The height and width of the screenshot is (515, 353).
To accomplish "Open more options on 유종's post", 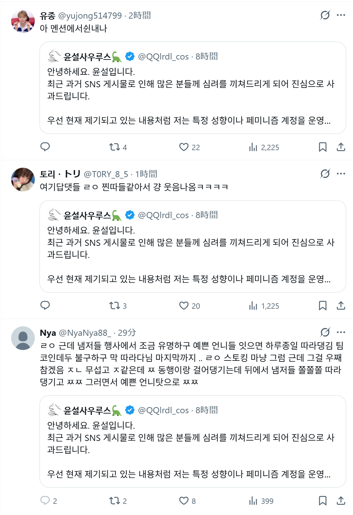I will tap(341, 15).
